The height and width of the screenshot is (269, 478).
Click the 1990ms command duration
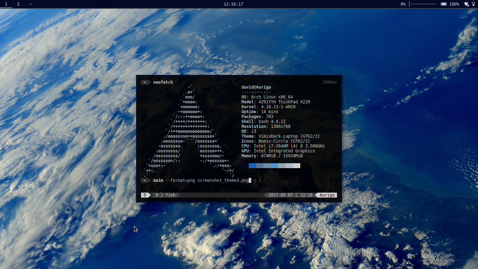(x=330, y=82)
